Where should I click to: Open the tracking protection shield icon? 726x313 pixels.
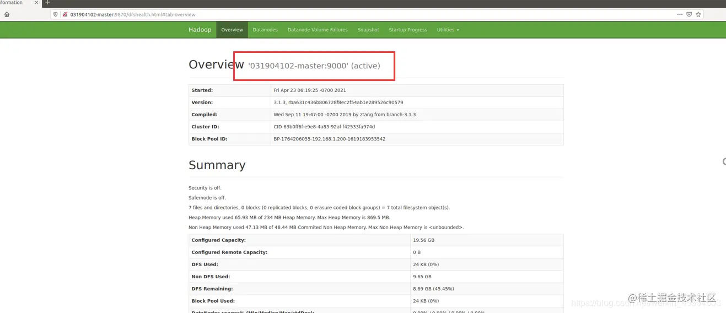point(56,14)
